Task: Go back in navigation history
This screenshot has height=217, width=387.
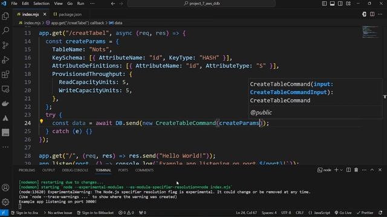Action: coord(113,4)
